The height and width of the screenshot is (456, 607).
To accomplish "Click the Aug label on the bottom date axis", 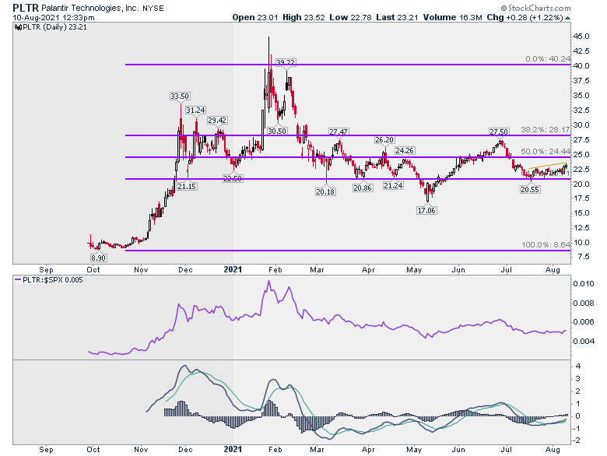I will (x=553, y=450).
